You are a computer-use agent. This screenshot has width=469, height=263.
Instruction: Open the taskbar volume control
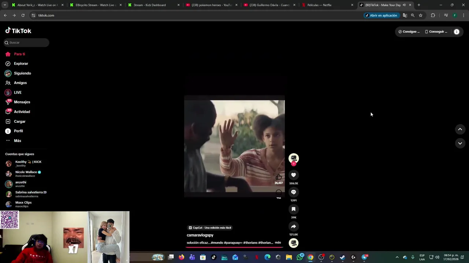[437, 258]
